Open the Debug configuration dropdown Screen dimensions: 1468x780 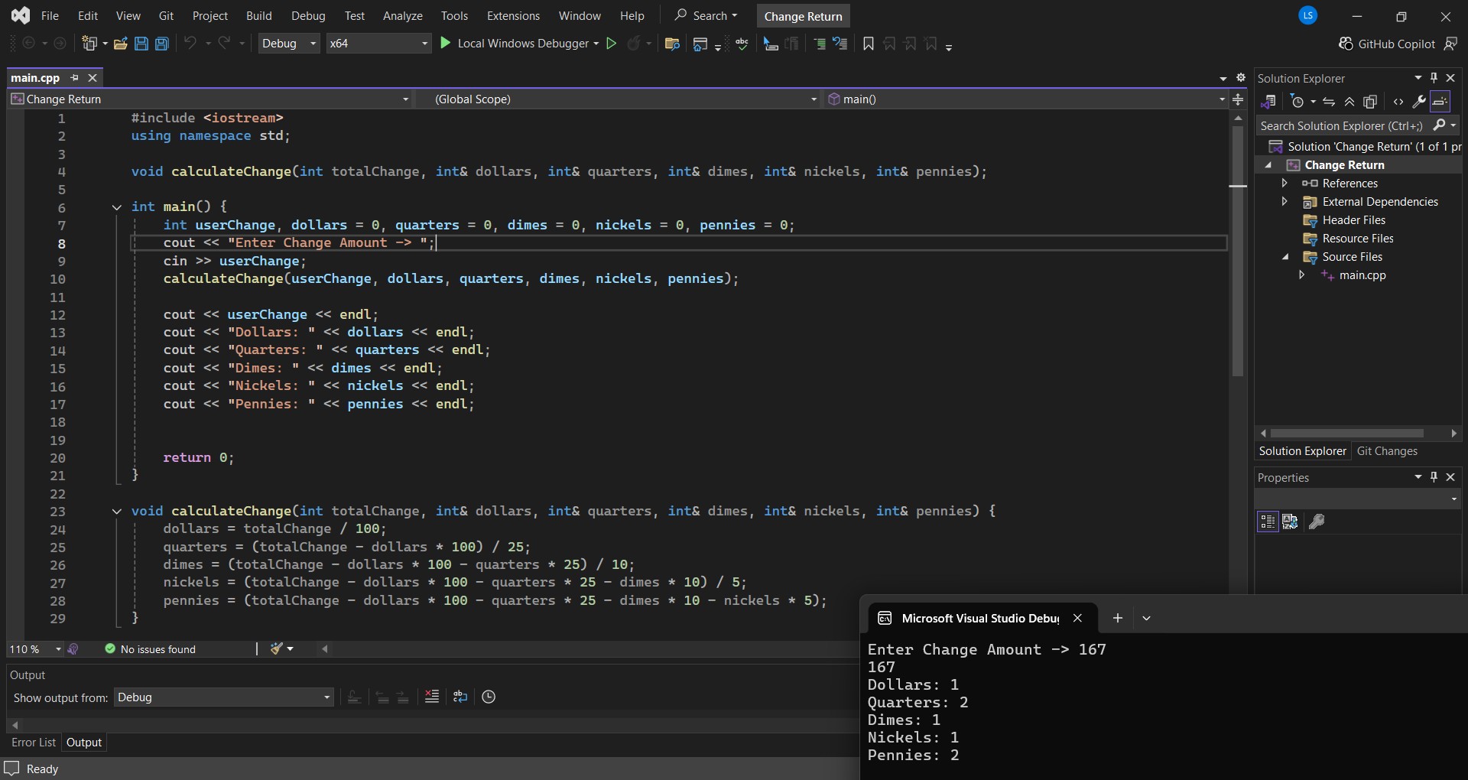(288, 44)
